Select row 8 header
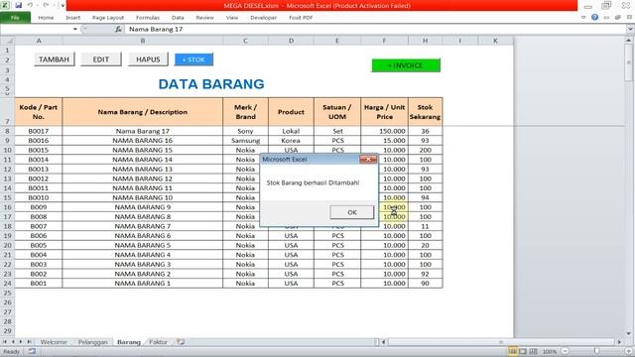This screenshot has width=635, height=357. coord(7,131)
